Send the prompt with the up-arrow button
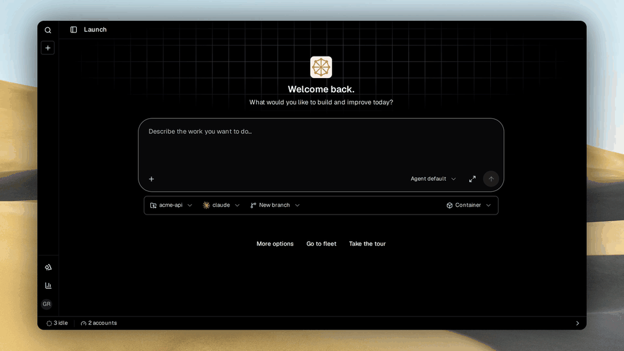Image resolution: width=624 pixels, height=351 pixels. [x=491, y=179]
